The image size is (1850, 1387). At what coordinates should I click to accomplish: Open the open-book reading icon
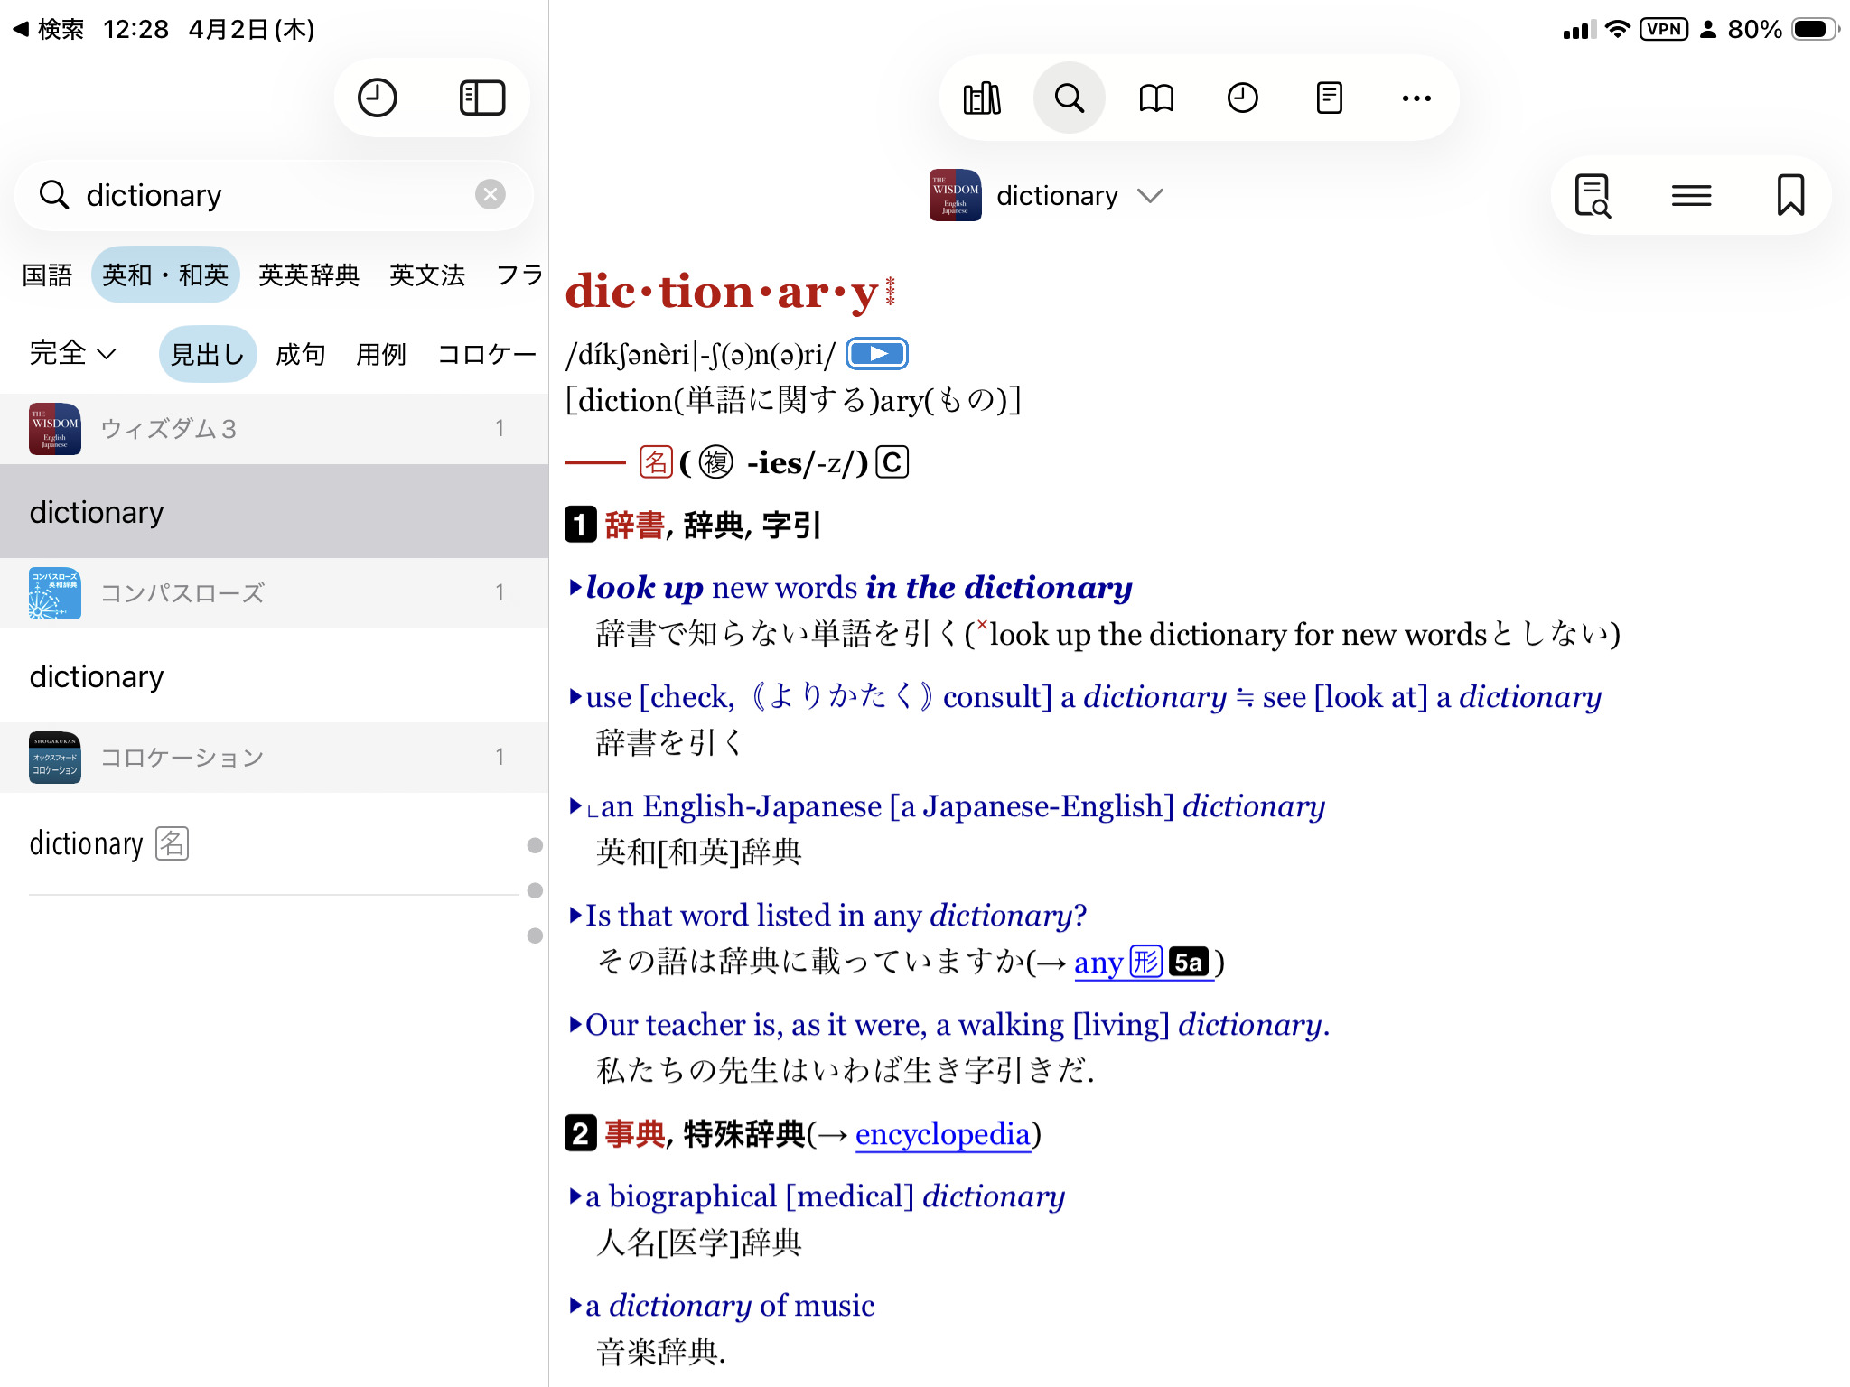[1155, 98]
